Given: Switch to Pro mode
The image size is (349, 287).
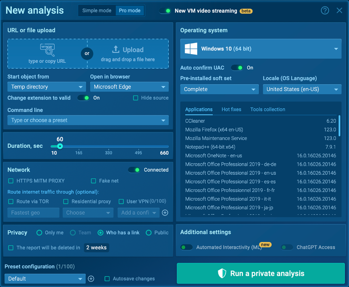Looking at the screenshot, I should (130, 10).
